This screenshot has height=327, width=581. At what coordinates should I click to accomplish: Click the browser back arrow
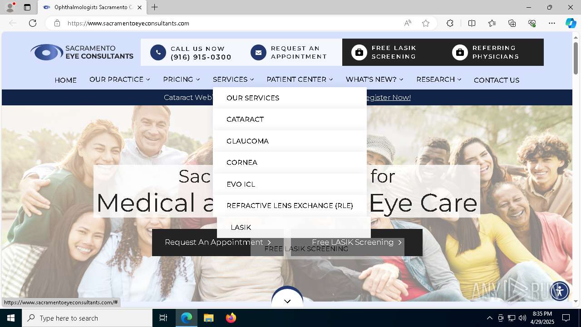tap(13, 23)
